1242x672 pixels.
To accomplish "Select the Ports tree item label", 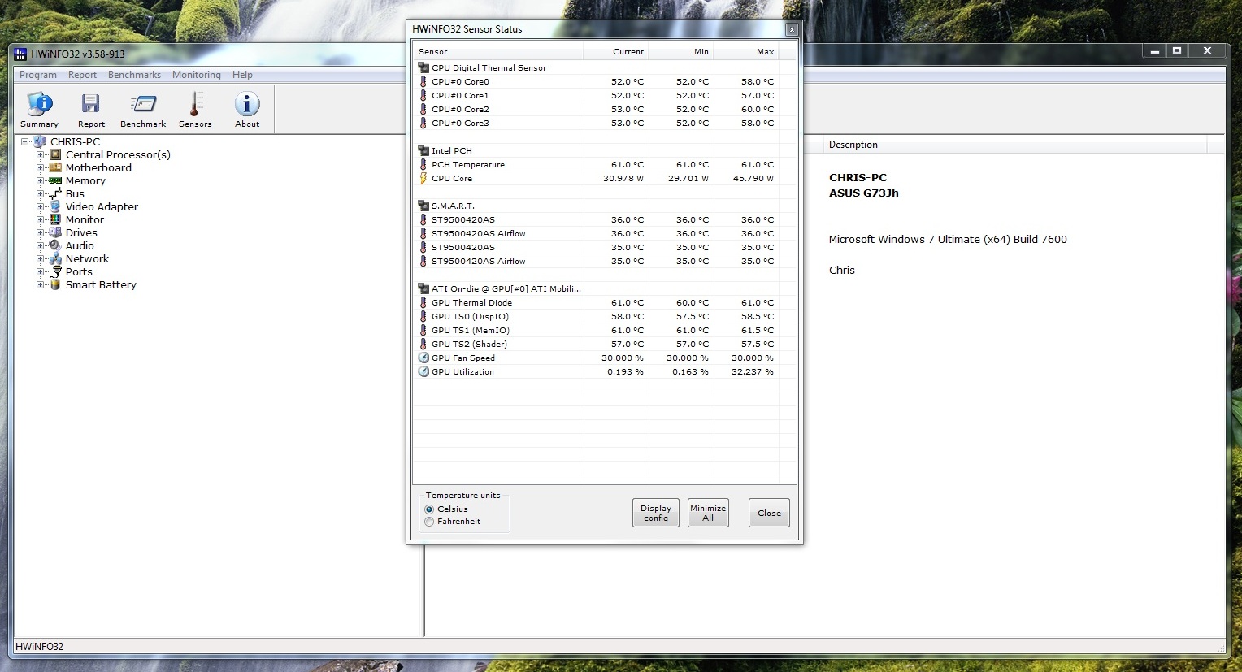I will pos(79,271).
